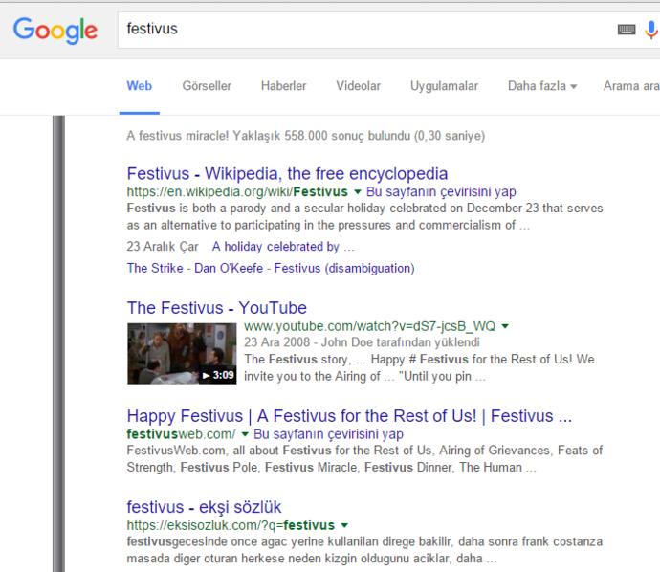Open Happy Festivus festivusweb result title
The width and height of the screenshot is (660, 572).
point(349,416)
